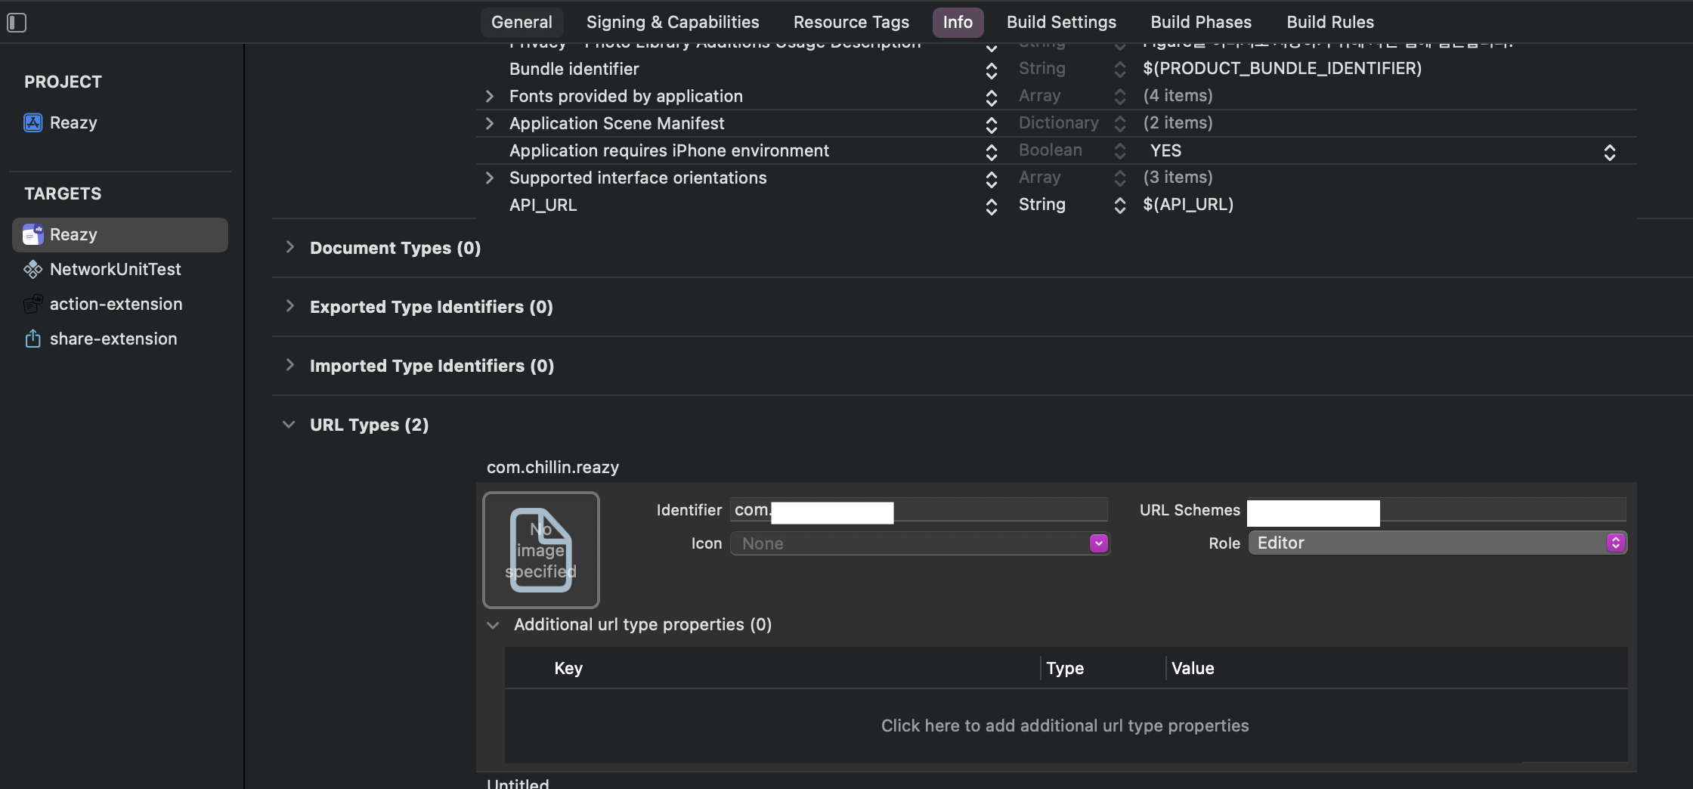Click the Reazy project icon

[x=32, y=122]
